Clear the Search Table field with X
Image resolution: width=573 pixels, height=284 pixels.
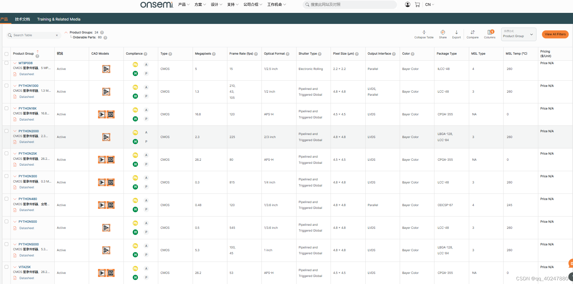57,35
